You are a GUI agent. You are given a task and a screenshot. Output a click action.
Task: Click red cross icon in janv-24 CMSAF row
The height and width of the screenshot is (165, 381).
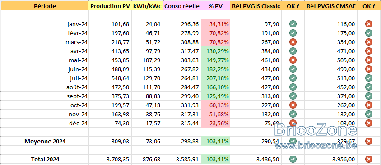(x=369, y=24)
